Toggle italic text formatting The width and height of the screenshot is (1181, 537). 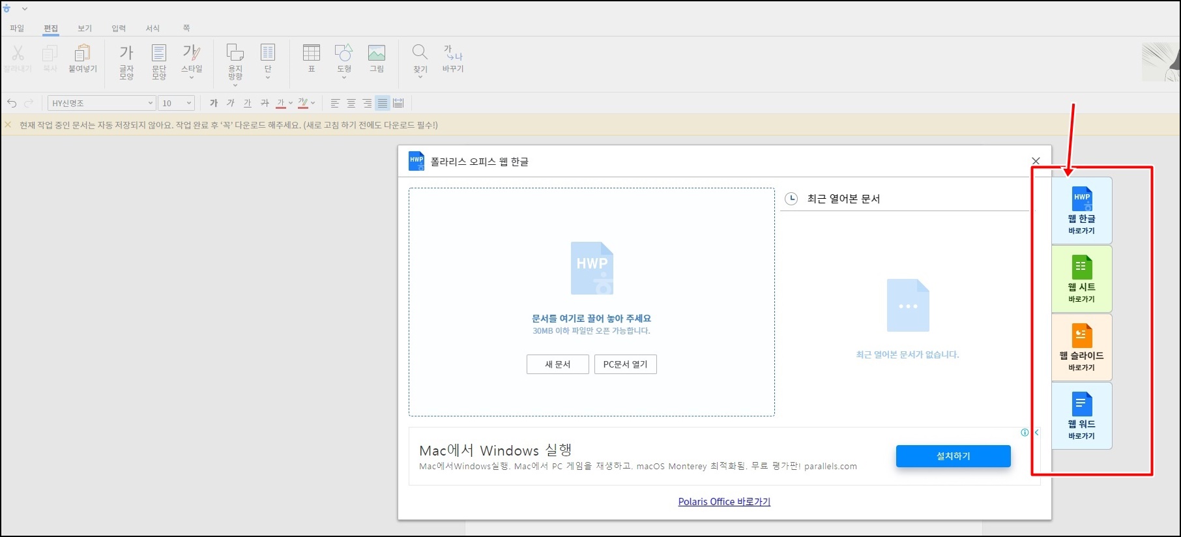pyautogui.click(x=231, y=103)
